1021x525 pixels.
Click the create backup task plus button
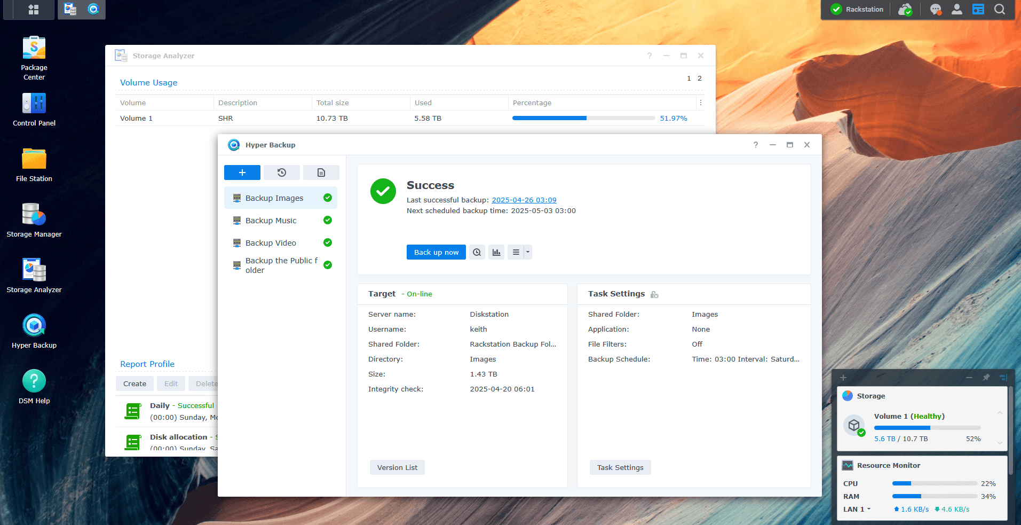tap(242, 173)
